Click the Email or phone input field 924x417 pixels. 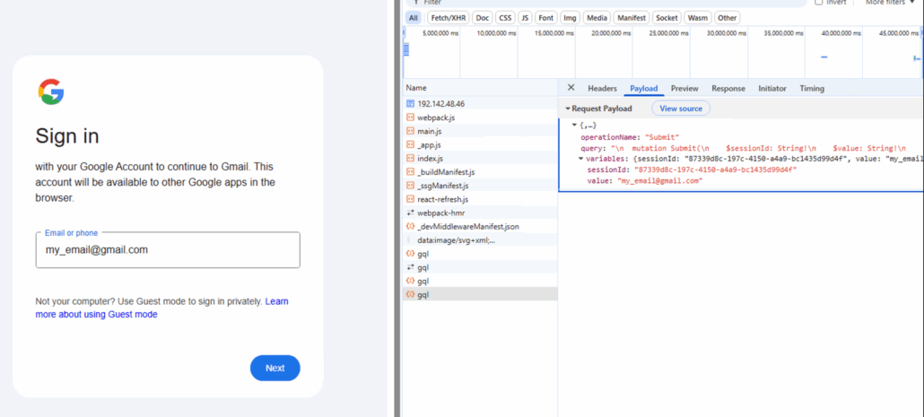point(168,250)
